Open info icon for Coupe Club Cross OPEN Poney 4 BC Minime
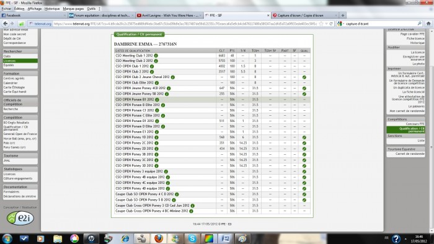The height and width of the screenshot is (244, 434). [191, 211]
